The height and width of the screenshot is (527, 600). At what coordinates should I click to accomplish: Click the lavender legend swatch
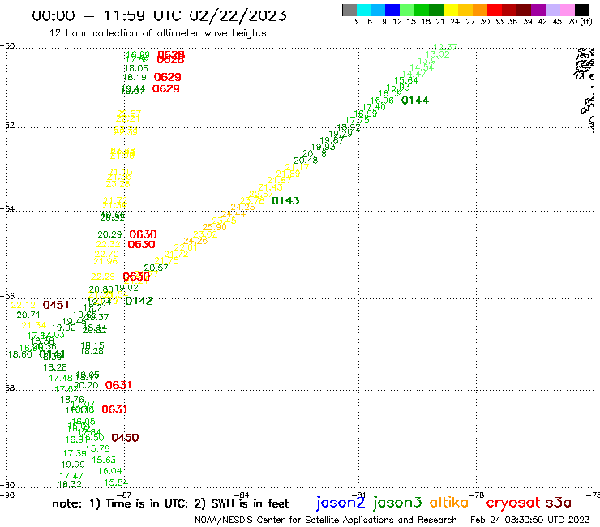(x=552, y=10)
